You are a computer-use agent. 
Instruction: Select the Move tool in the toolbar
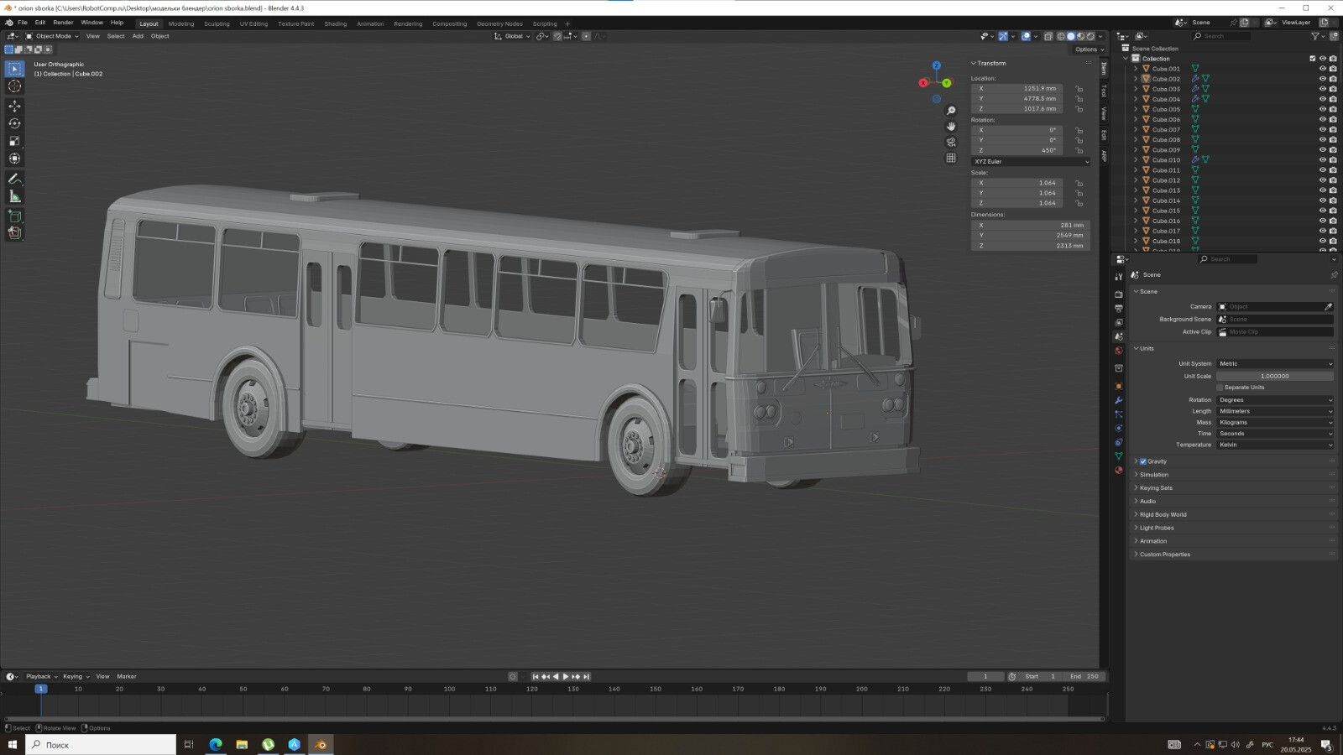click(14, 107)
